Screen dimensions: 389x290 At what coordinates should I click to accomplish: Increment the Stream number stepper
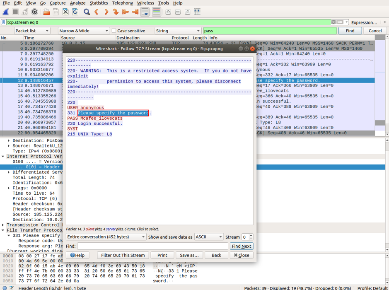pyautogui.click(x=251, y=235)
